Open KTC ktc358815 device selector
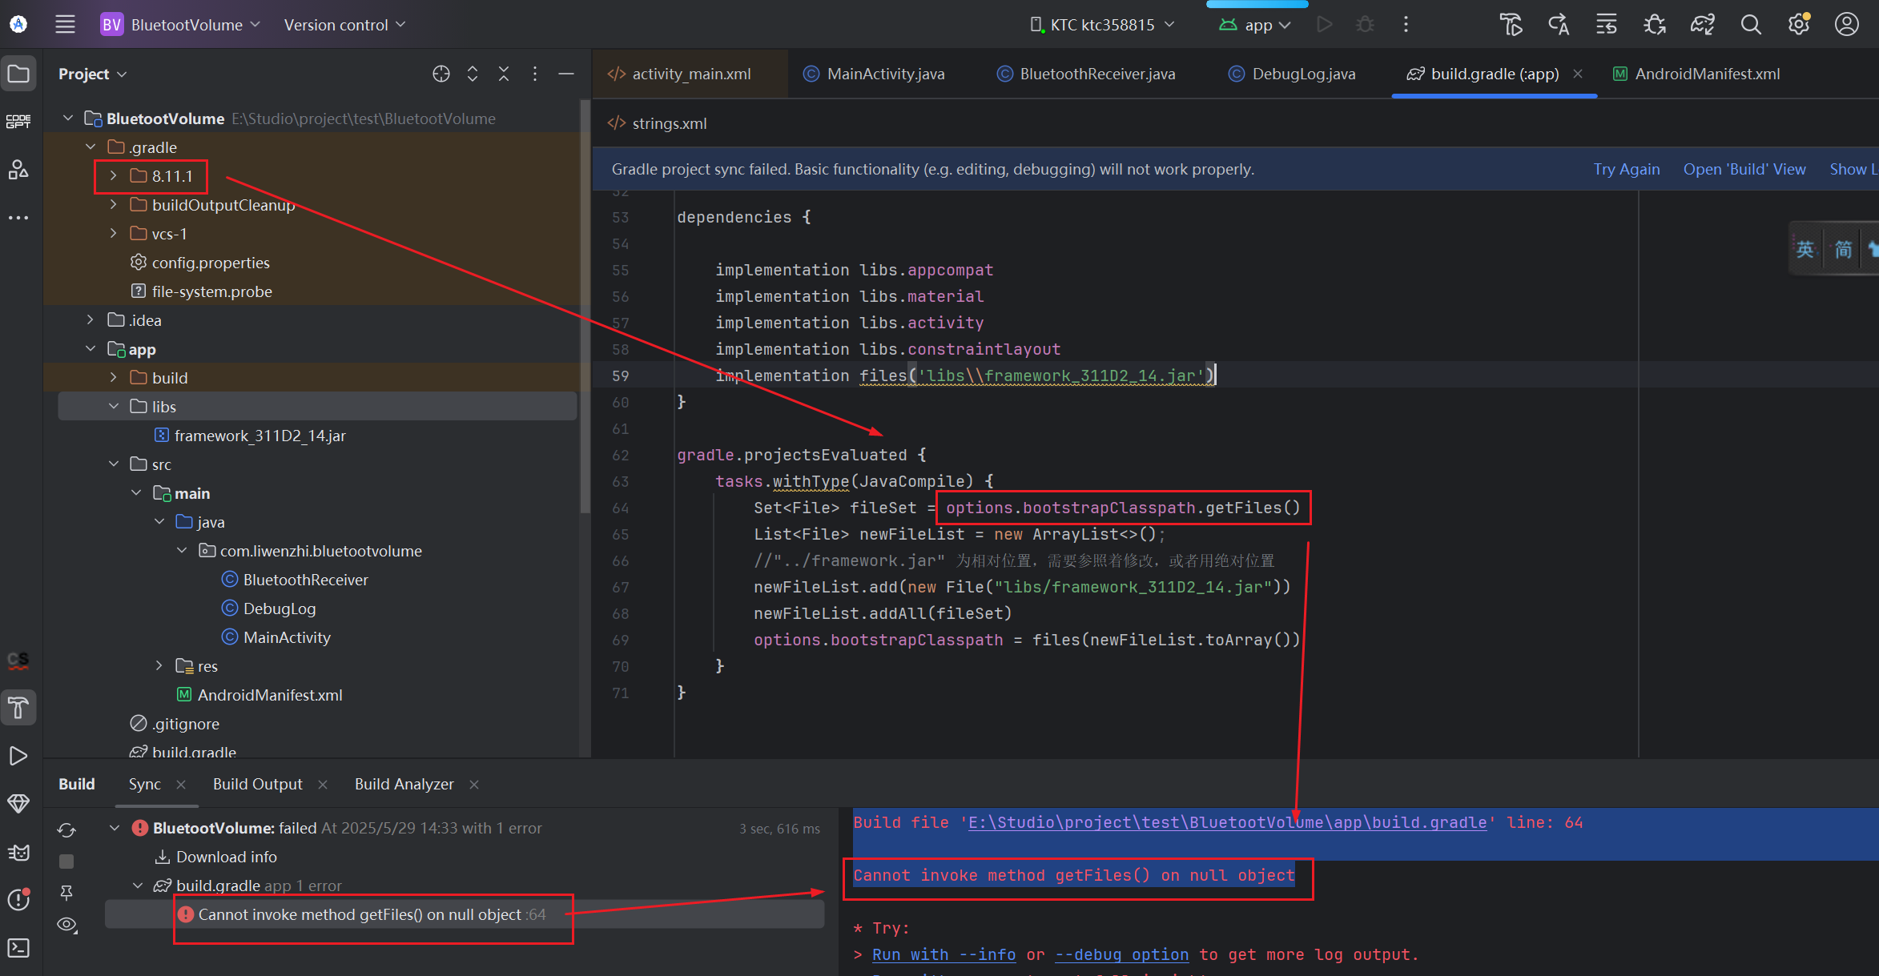This screenshot has width=1879, height=976. [x=1104, y=25]
